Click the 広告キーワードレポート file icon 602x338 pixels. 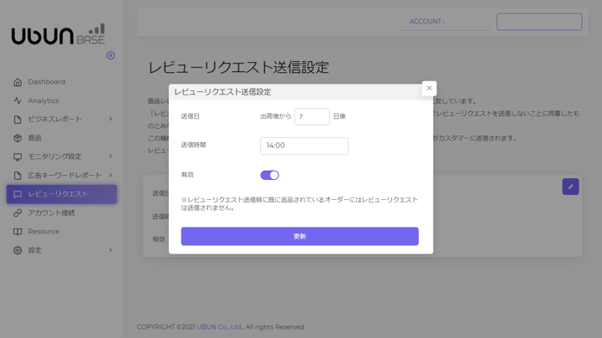click(x=18, y=176)
